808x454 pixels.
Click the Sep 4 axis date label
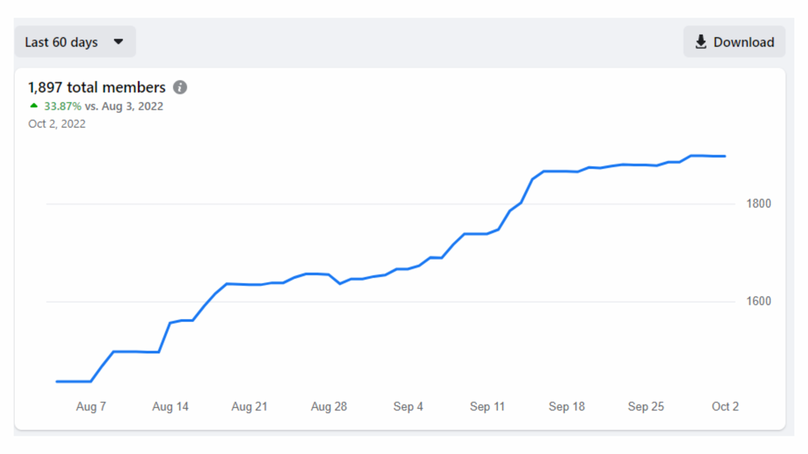408,406
